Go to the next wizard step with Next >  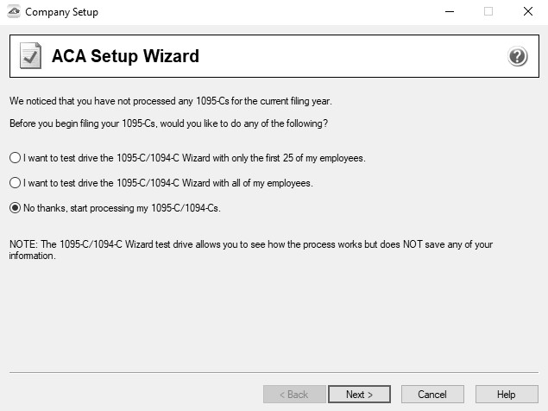(x=359, y=395)
